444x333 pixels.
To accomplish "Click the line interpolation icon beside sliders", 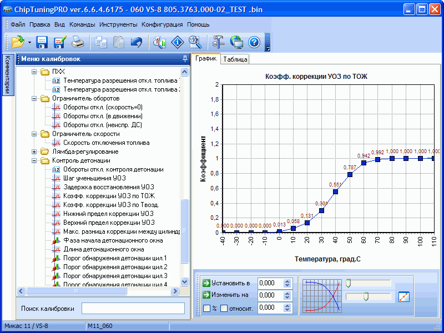I will [403, 296].
